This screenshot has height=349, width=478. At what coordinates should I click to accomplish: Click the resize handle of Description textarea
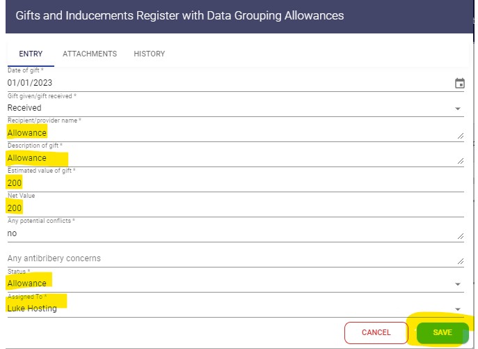click(x=461, y=161)
